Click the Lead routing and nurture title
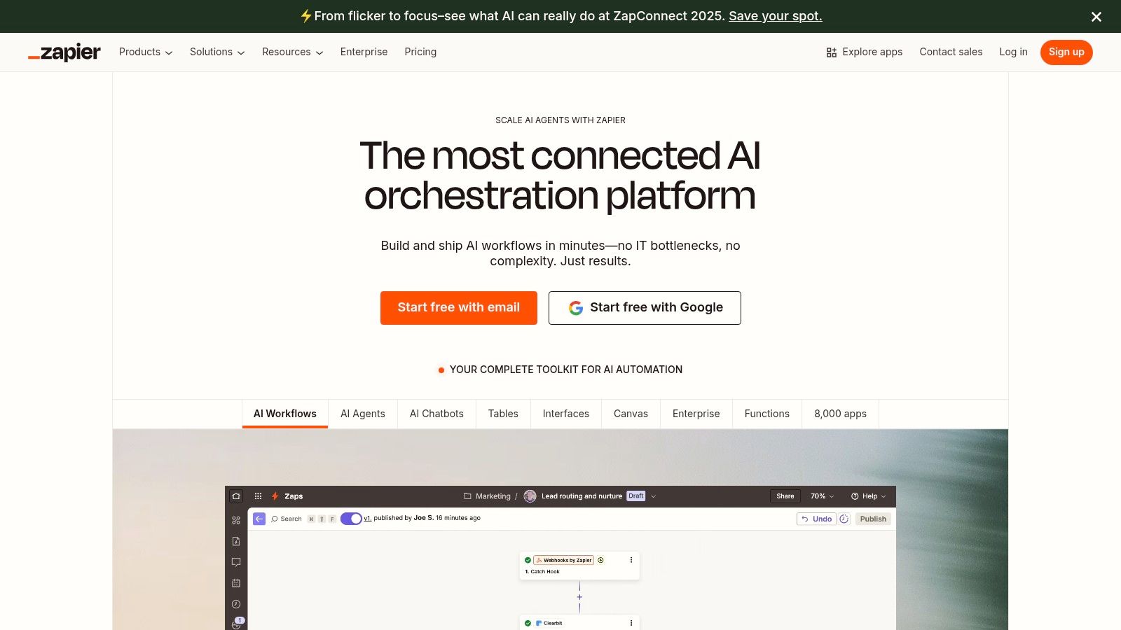Viewport: 1121px width, 630px height. point(582,496)
